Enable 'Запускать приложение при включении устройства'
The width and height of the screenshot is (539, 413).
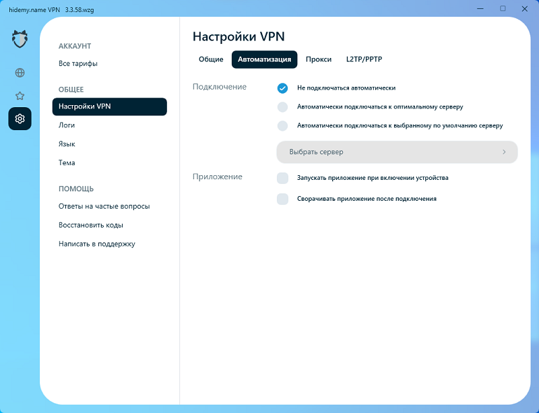pyautogui.click(x=282, y=179)
